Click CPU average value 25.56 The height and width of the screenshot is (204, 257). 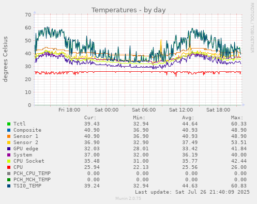coord(190,167)
